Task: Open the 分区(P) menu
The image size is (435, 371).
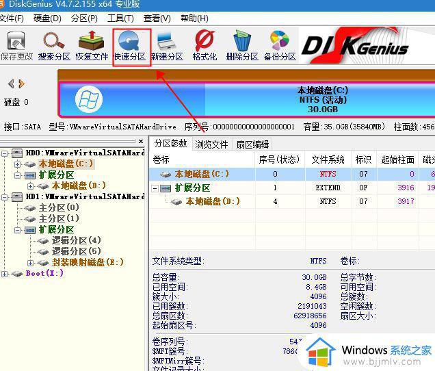Action: (84, 18)
